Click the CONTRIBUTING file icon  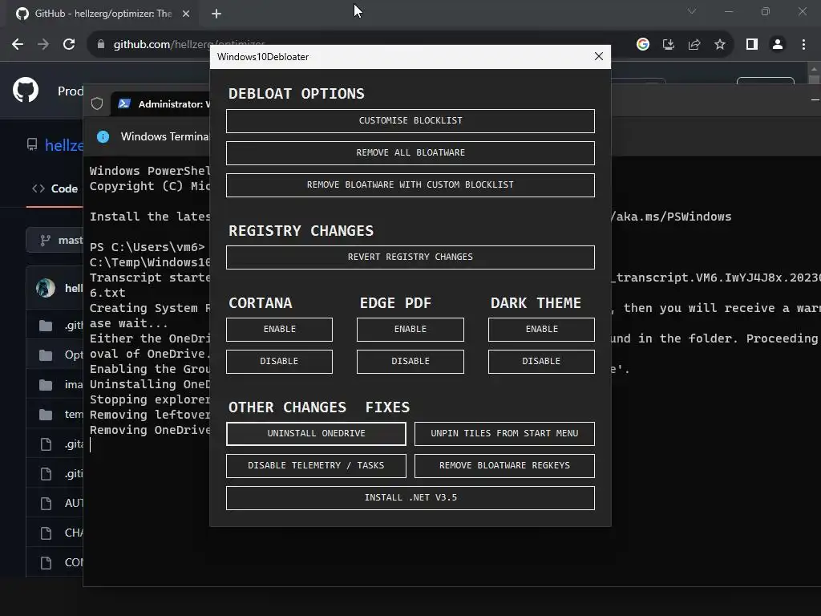pyautogui.click(x=46, y=562)
